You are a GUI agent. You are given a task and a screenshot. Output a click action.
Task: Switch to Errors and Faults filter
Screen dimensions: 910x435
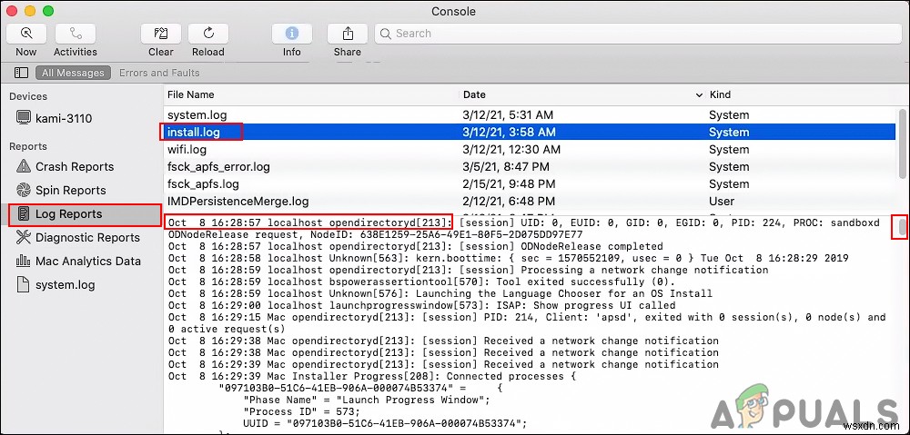point(159,73)
